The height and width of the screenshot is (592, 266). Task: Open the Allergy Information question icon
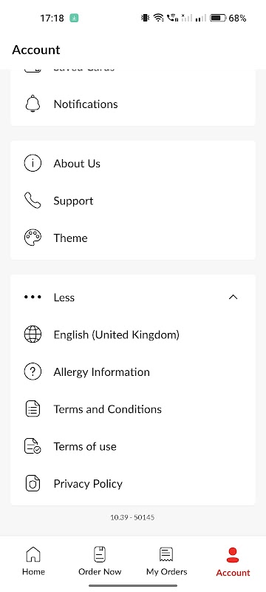[x=33, y=372]
